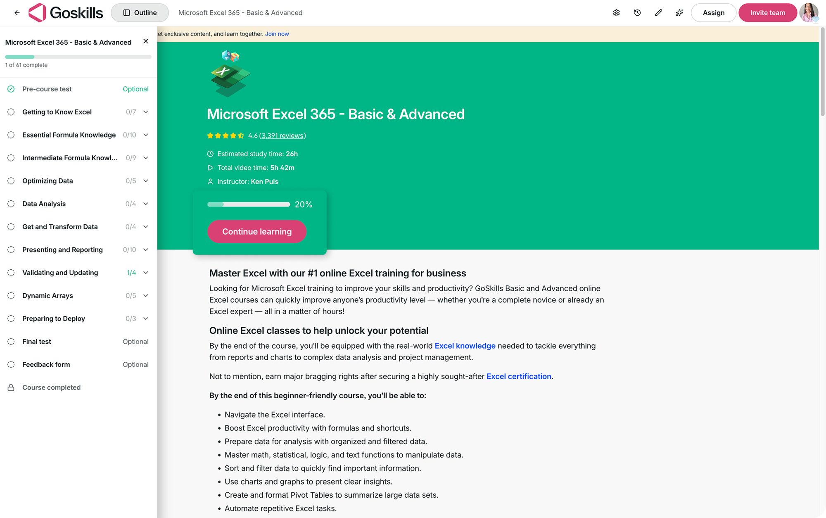Expand Optimizing Data section chevron
826x518 pixels.
click(146, 181)
